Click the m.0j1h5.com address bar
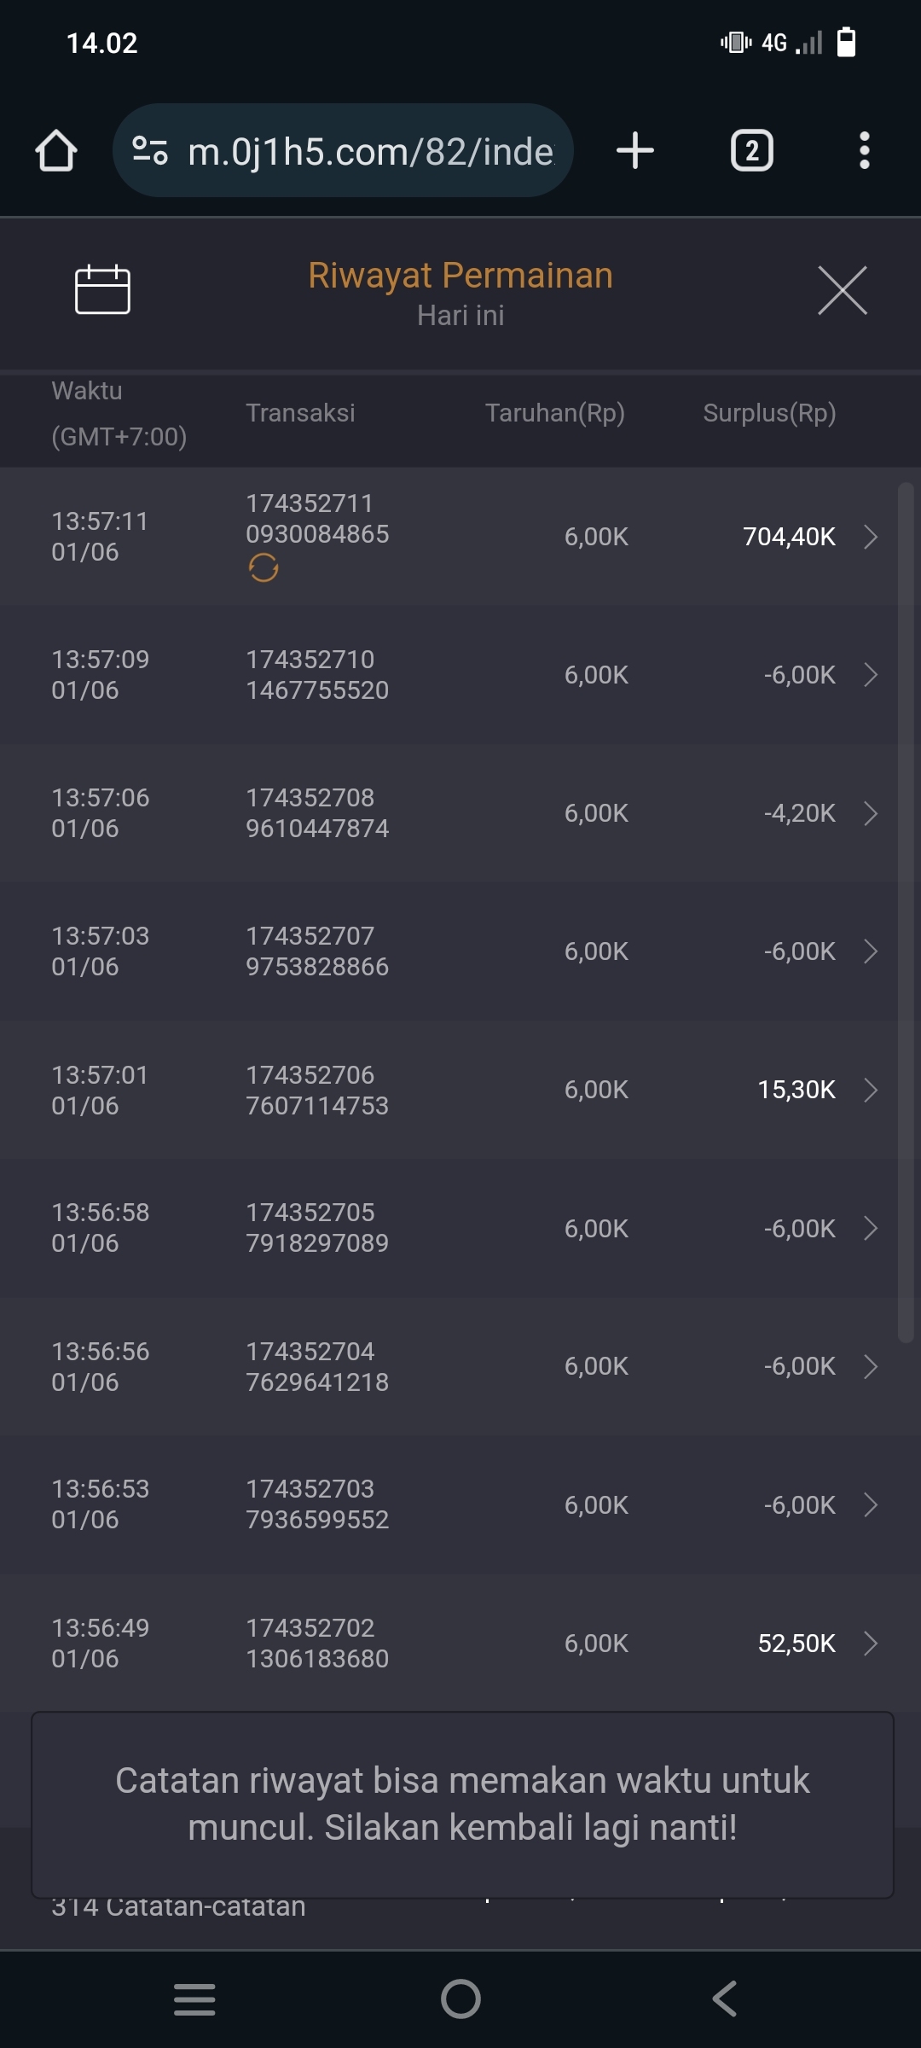This screenshot has width=921, height=2048. pyautogui.click(x=370, y=151)
